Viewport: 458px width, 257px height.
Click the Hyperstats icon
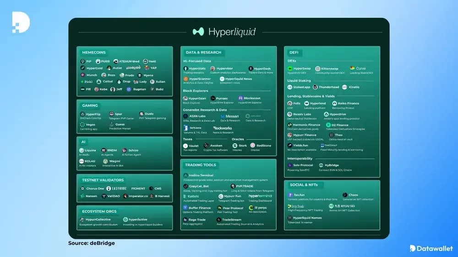[x=185, y=68]
